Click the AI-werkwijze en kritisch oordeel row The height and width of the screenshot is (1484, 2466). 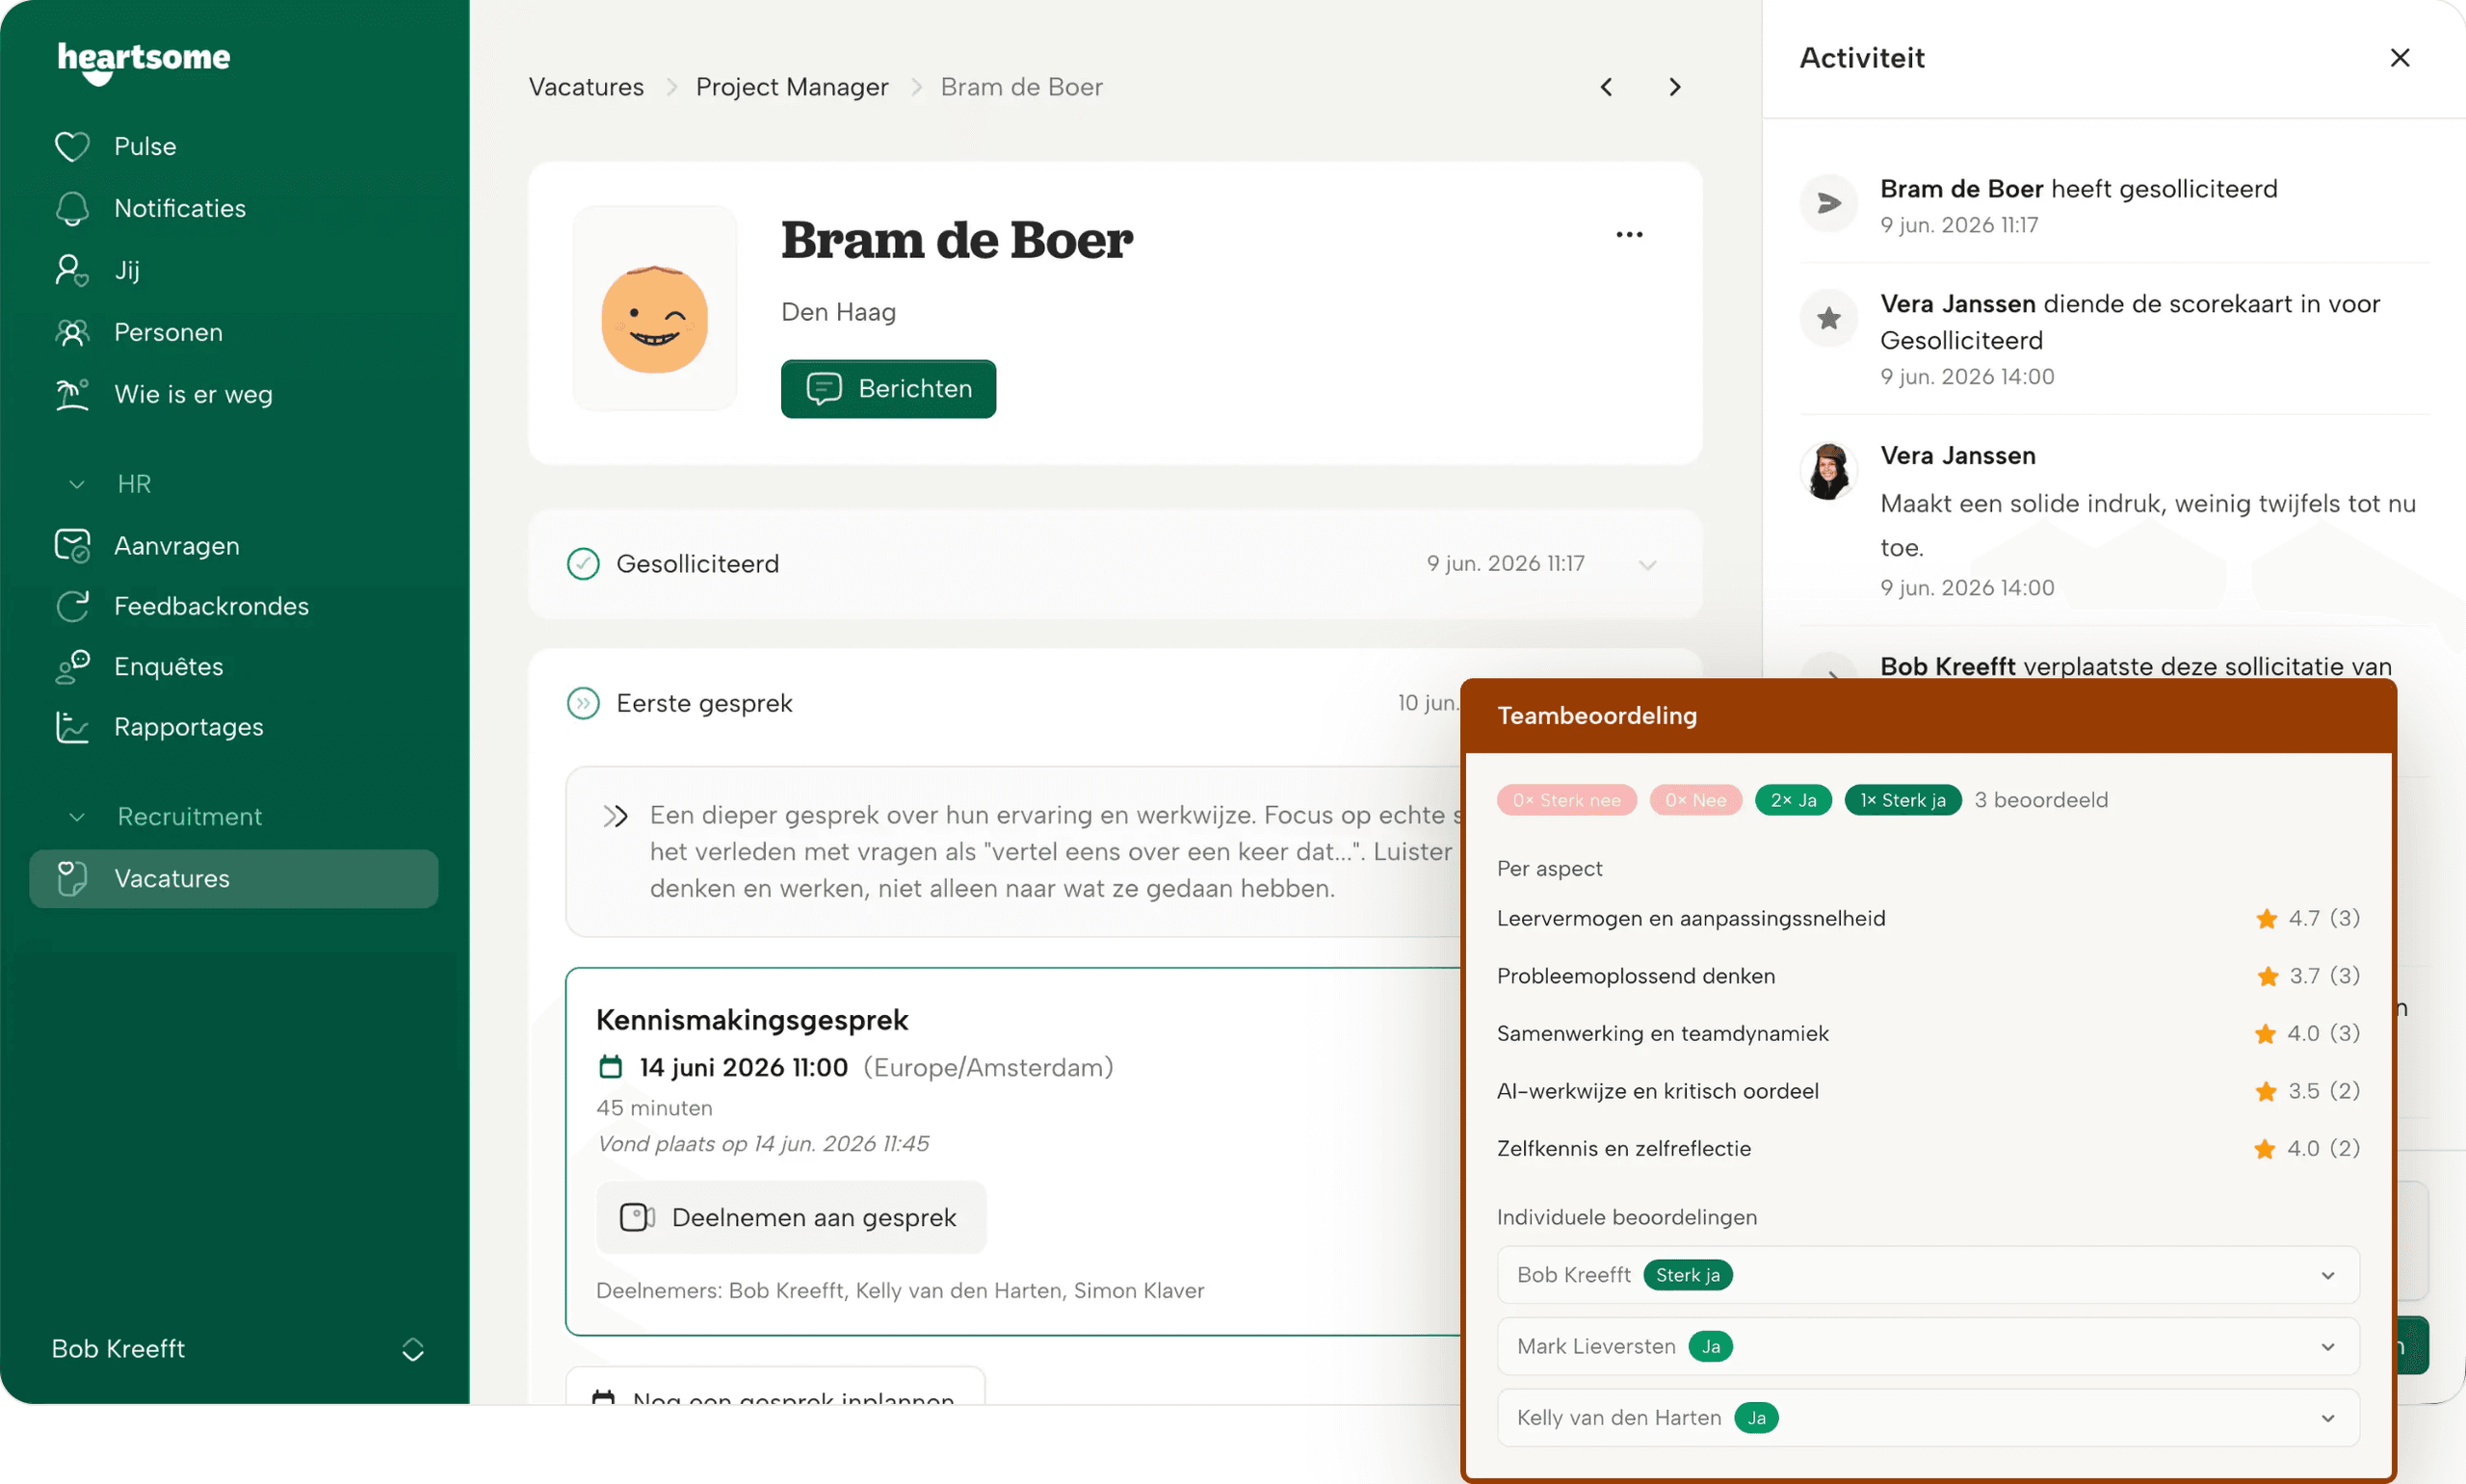click(x=1928, y=1091)
